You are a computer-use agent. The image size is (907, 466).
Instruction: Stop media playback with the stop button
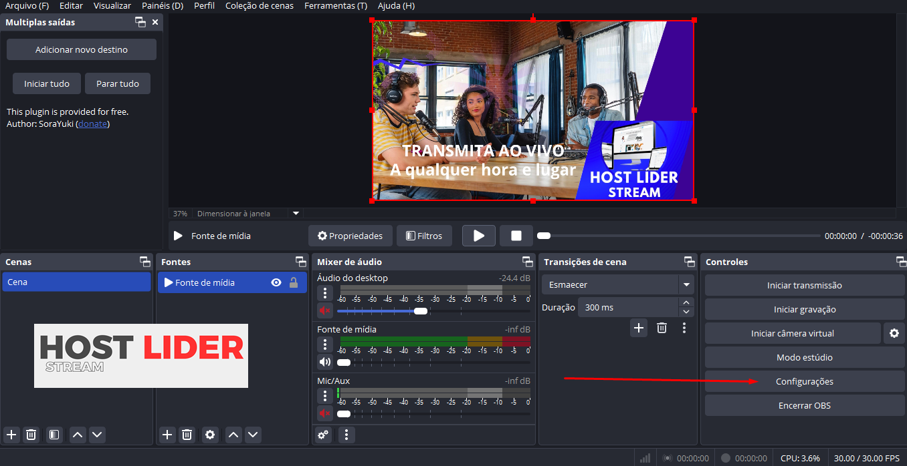point(516,236)
